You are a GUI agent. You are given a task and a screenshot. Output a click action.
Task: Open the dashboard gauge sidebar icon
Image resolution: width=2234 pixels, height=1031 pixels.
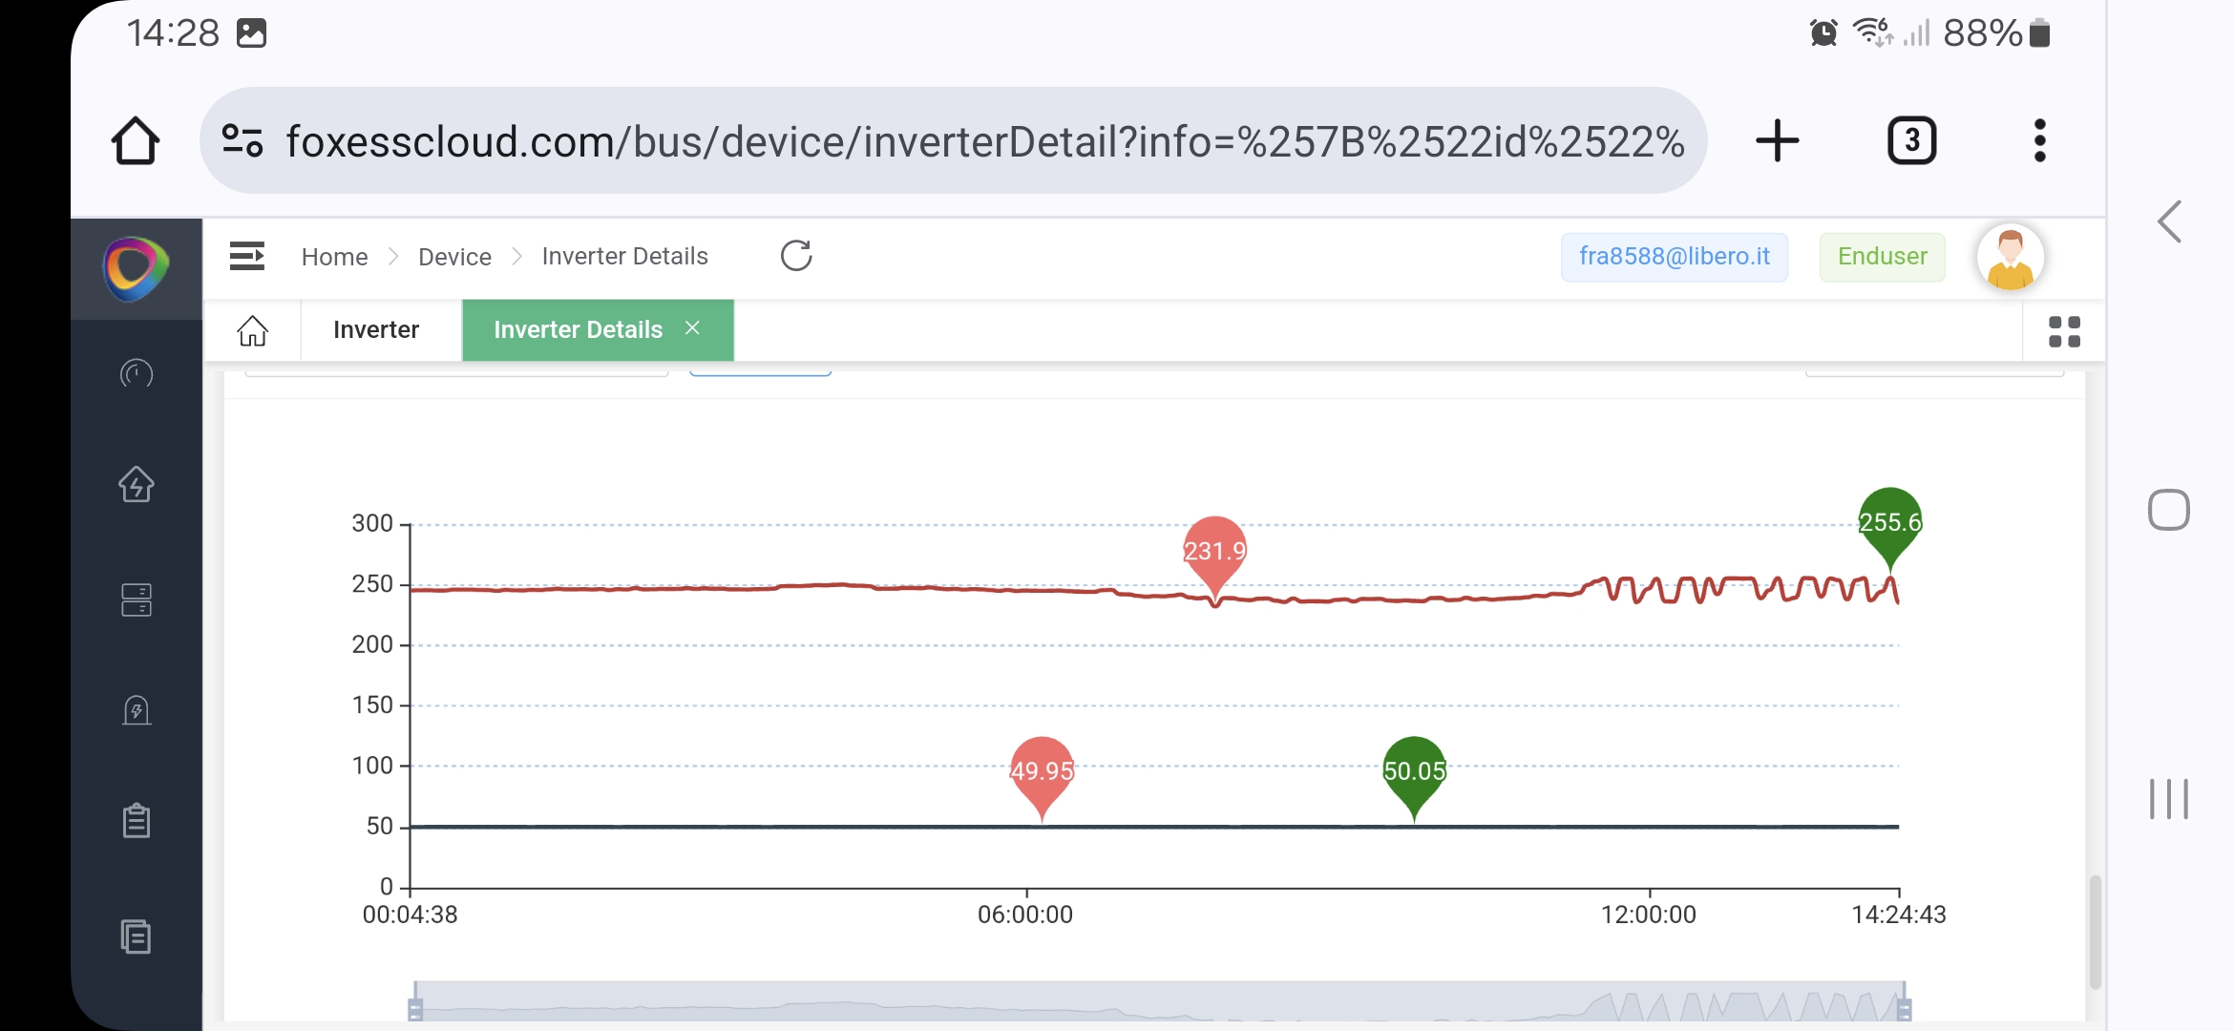[x=136, y=373]
